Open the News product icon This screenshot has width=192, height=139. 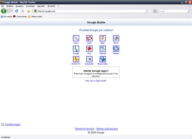pos(116,38)
